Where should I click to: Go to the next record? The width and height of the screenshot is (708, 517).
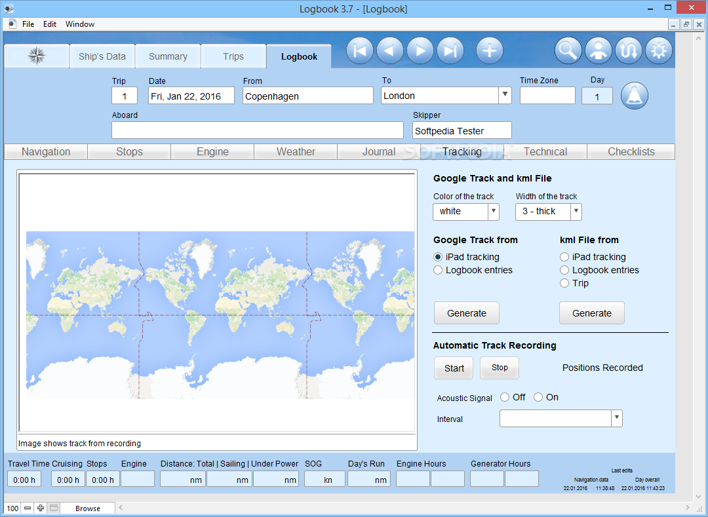tap(420, 50)
